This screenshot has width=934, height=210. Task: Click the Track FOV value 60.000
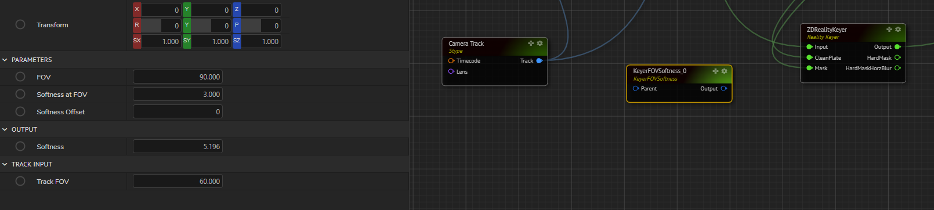pyautogui.click(x=178, y=181)
